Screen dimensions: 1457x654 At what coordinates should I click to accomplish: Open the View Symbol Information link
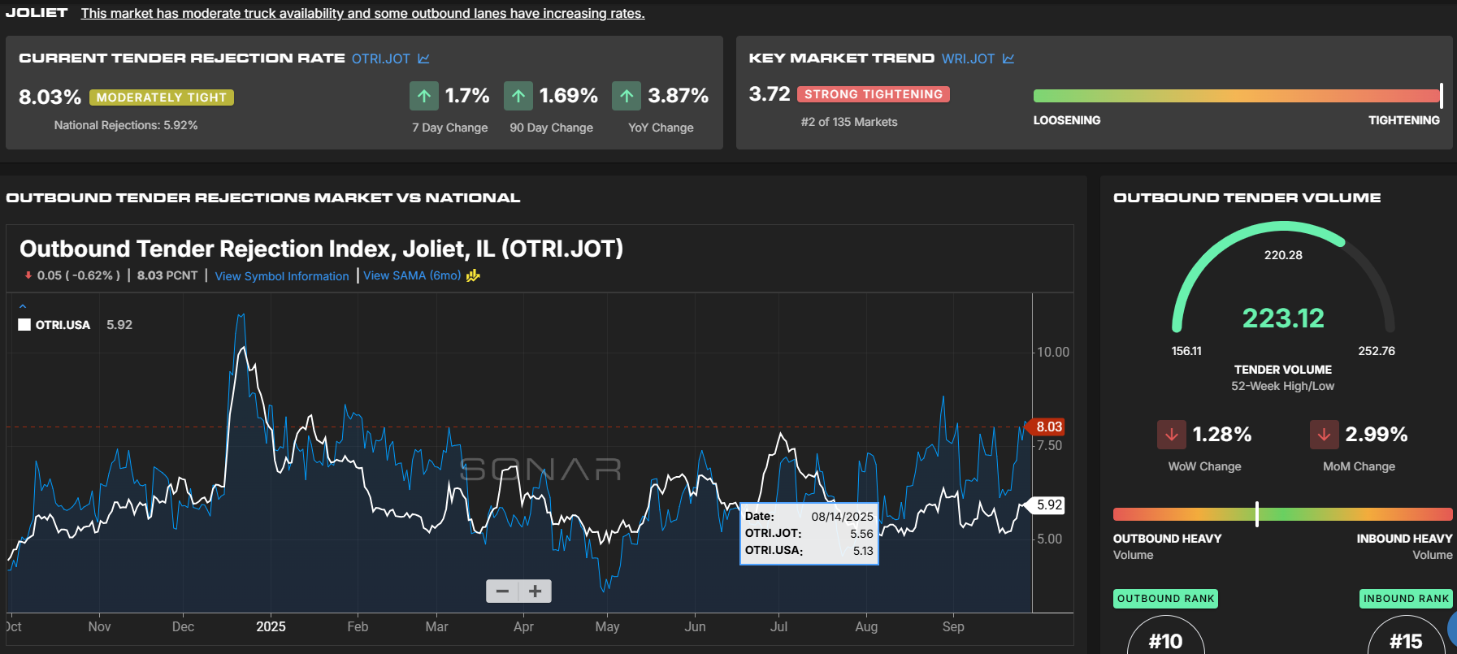281,276
